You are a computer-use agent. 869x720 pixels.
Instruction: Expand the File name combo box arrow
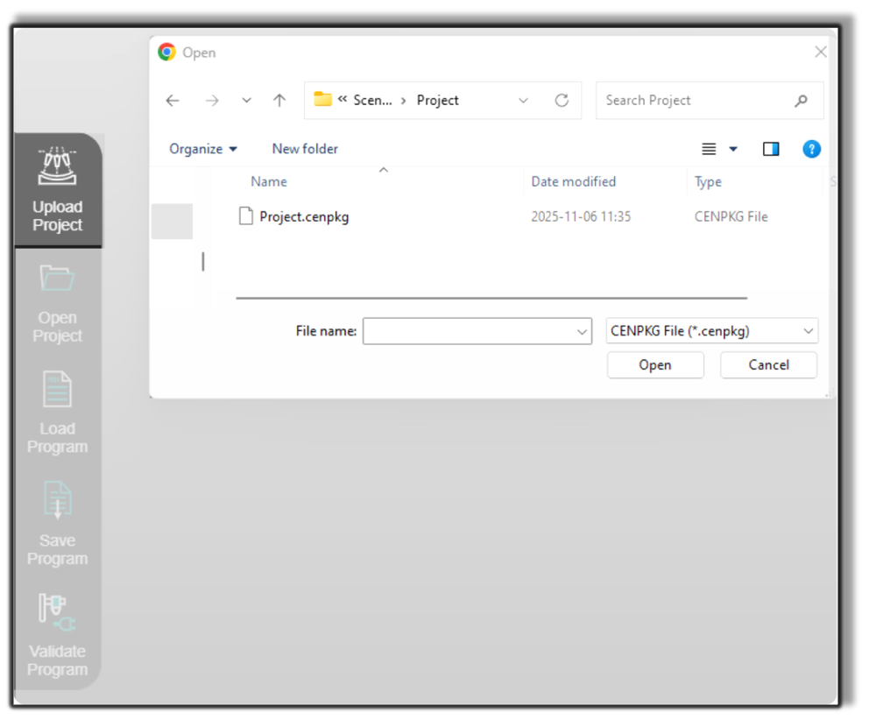(583, 332)
